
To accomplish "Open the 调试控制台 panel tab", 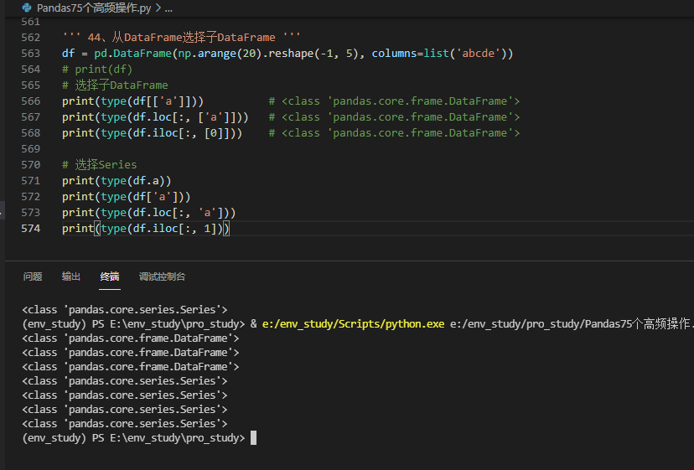I will [162, 276].
